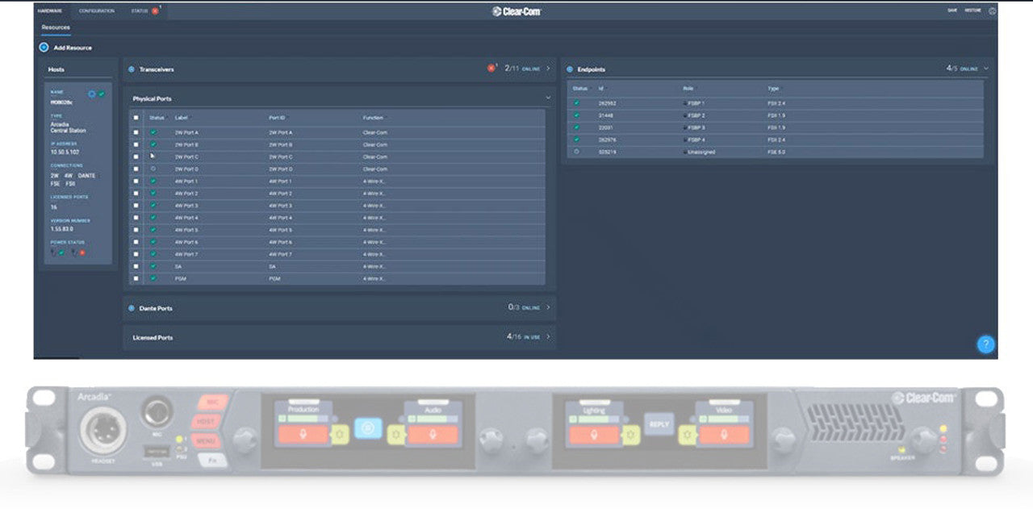Click the Endpoints panel blue circle icon
The width and height of the screenshot is (1033, 509).
click(x=570, y=69)
